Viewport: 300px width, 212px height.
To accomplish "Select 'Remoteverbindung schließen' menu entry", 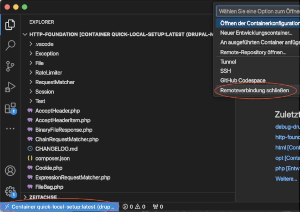I will click(x=254, y=90).
